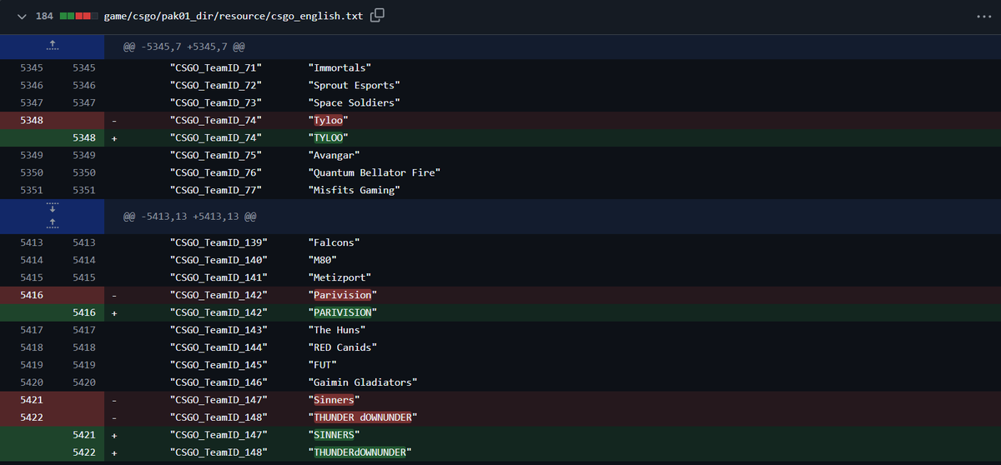Image resolution: width=1001 pixels, height=465 pixels.
Task: Select the "Avangar" team name
Action: click(x=334, y=155)
